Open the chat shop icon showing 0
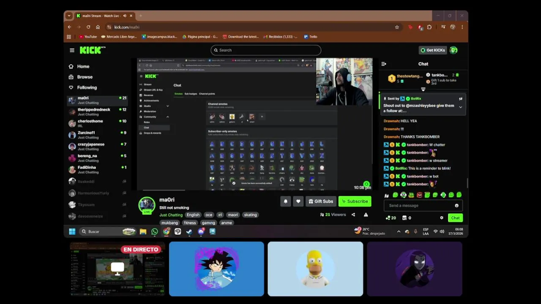Image resolution: width=541 pixels, height=304 pixels. click(407, 218)
